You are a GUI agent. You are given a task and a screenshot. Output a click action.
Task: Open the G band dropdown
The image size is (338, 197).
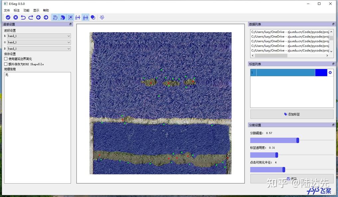[x=39, y=42]
